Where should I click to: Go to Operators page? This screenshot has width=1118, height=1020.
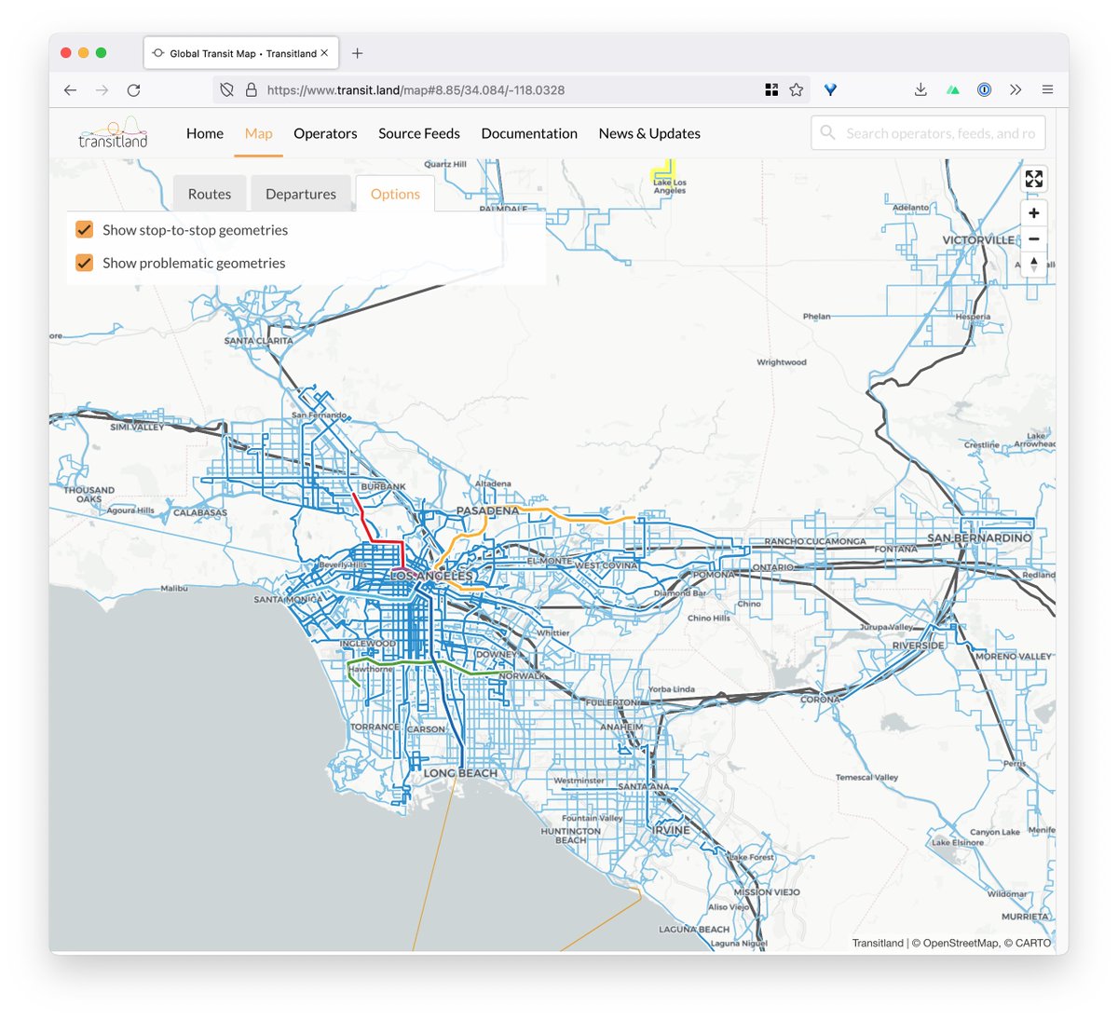pyautogui.click(x=325, y=133)
